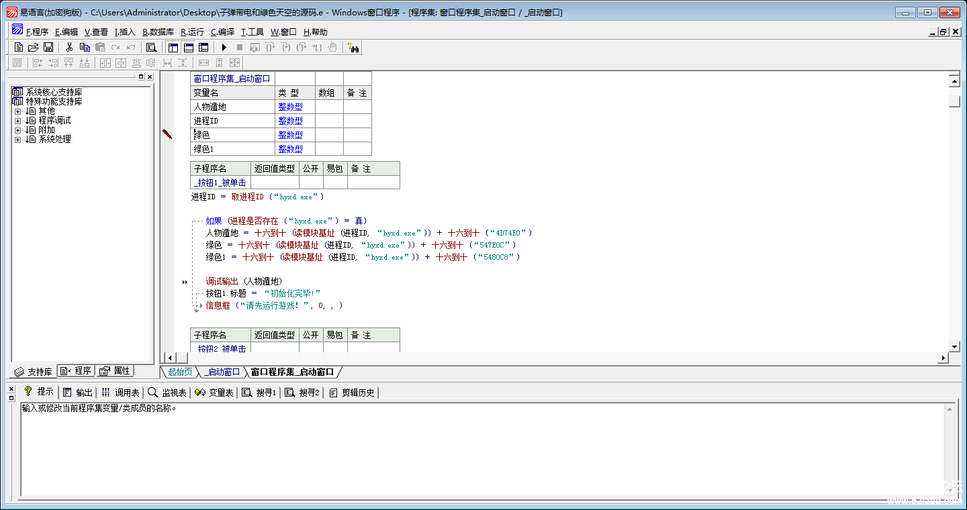The width and height of the screenshot is (967, 510).
Task: Expand the 系统处理 tree node
Action: click(18, 140)
